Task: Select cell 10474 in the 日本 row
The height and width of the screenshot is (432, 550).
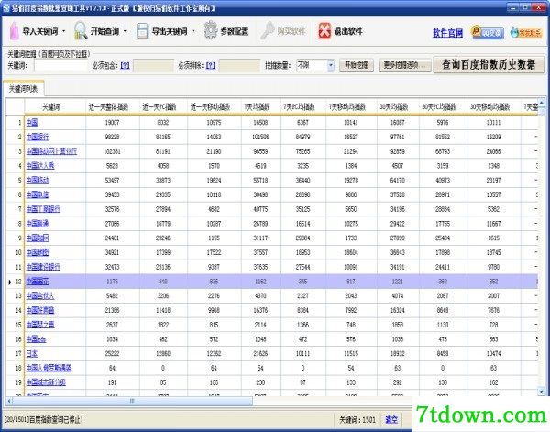Action: pyautogui.click(x=493, y=354)
